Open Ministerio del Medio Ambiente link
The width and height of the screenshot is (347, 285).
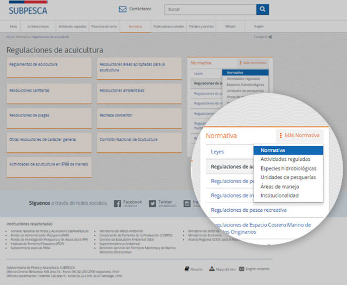pyautogui.click(x=121, y=231)
